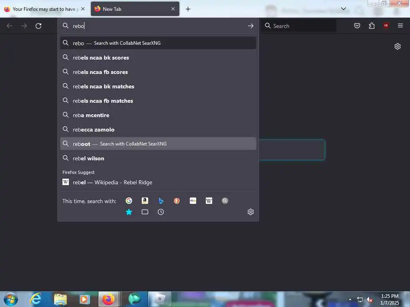Click the new tab page search field
Viewport: 410px width, 307px height.
292,150
